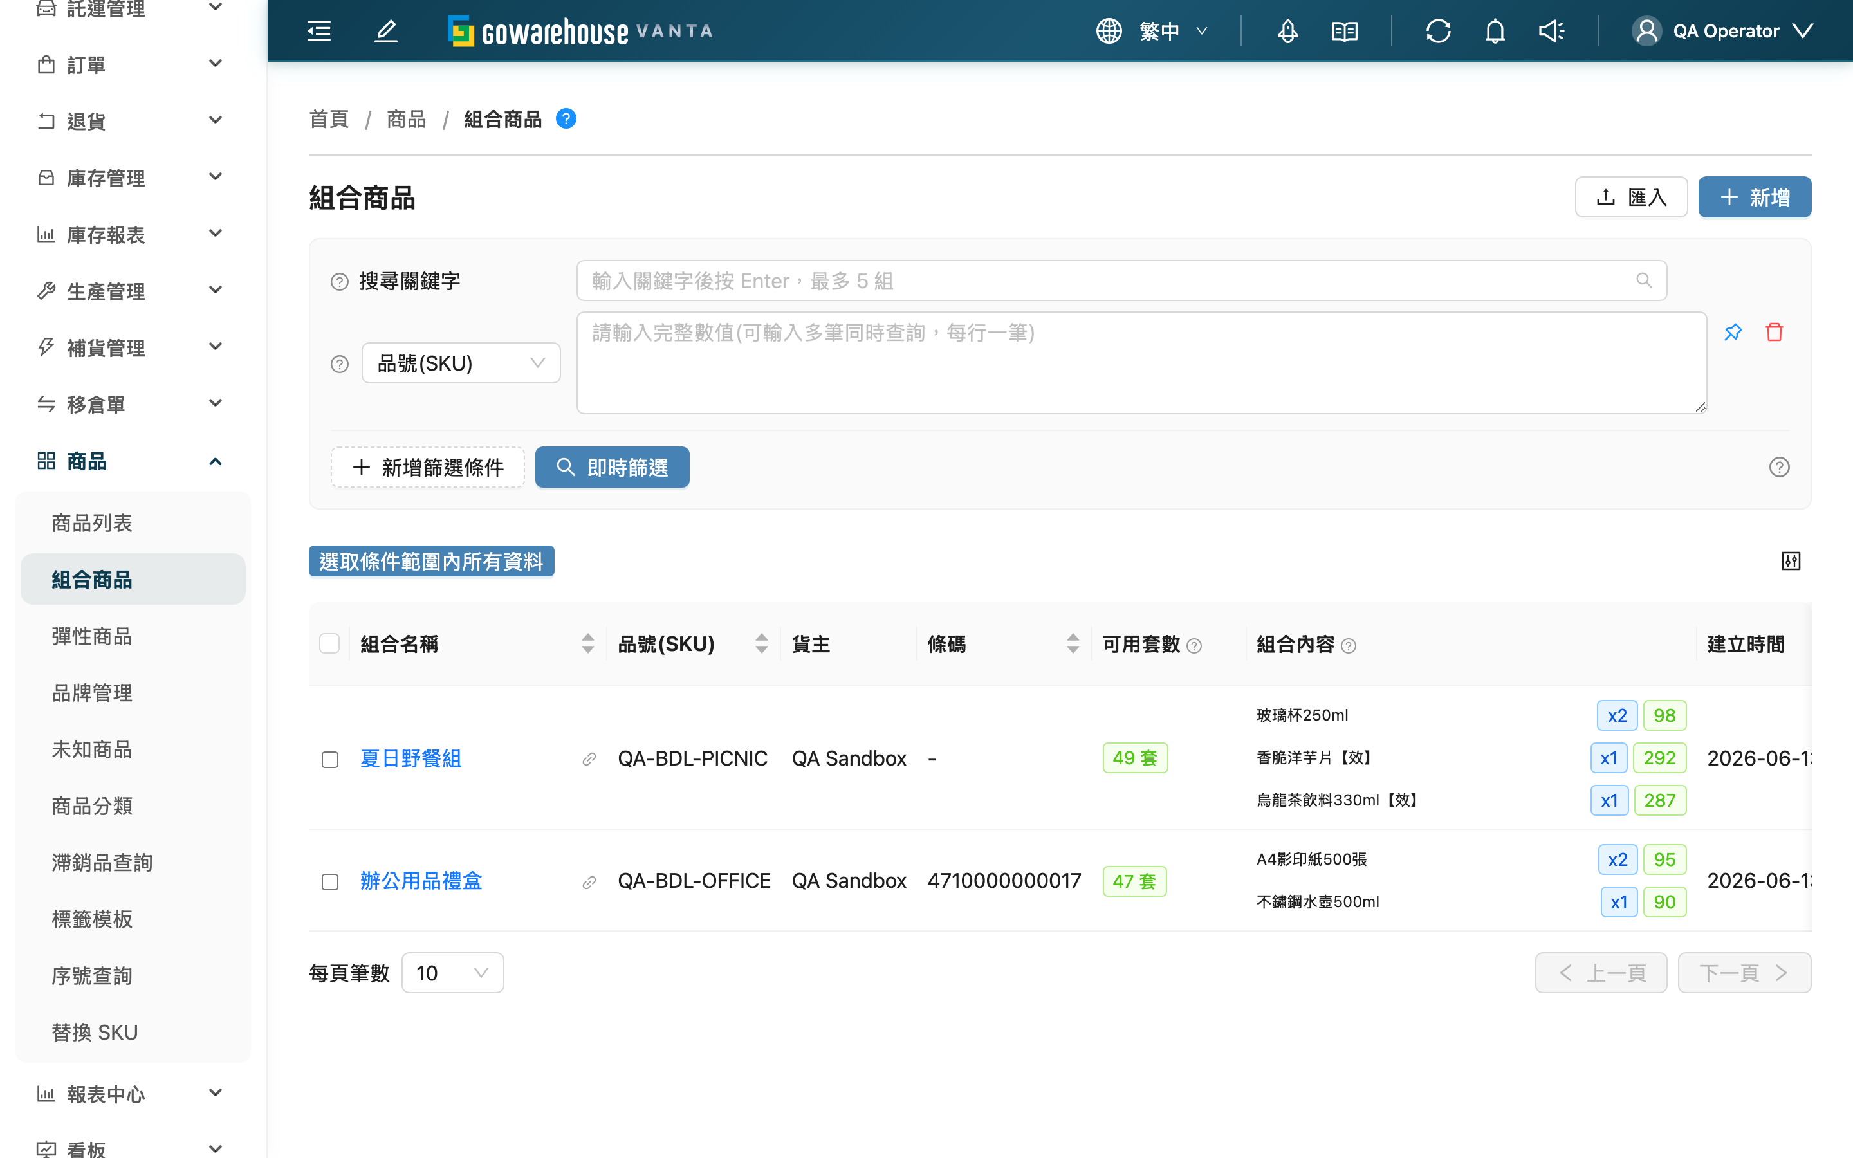Screen dimensions: 1853x1158
Task: Open the 繁中 language dropdown
Action: pos(1173,32)
